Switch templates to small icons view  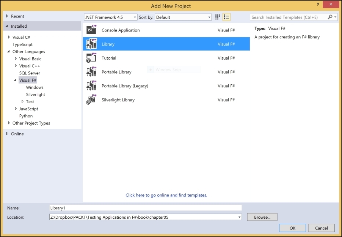coord(217,17)
